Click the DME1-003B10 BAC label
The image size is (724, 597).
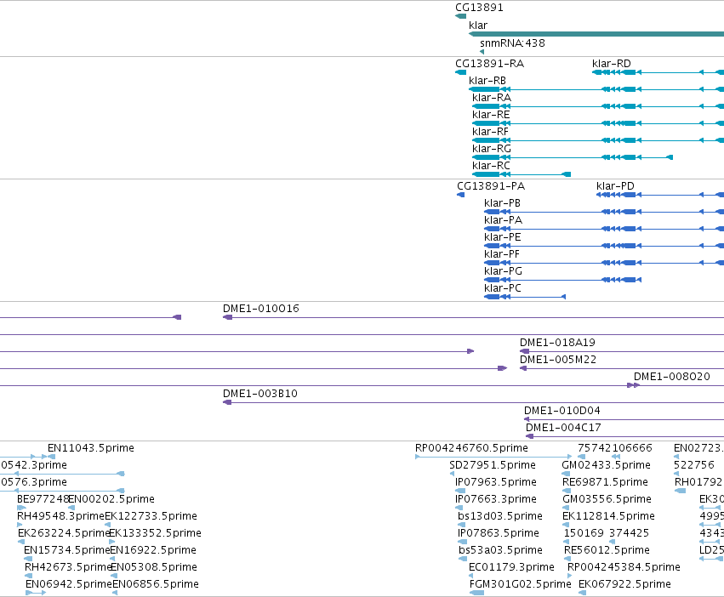pyautogui.click(x=260, y=395)
